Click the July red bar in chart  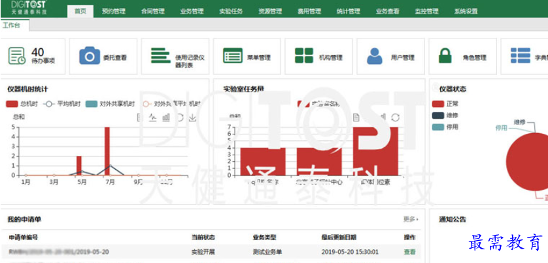point(107,151)
